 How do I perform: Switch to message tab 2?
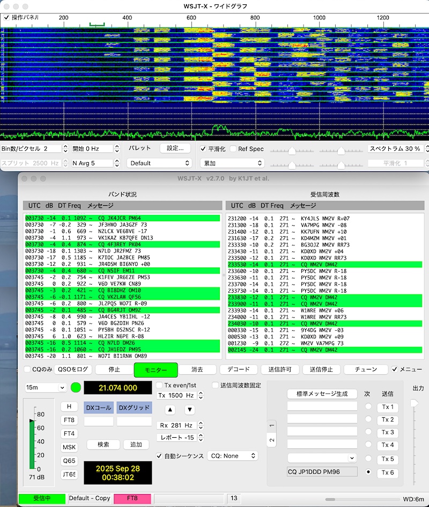(x=272, y=440)
